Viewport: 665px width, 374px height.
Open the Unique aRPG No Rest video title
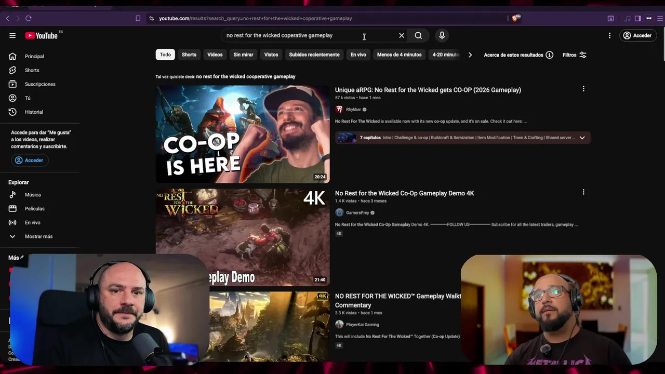[428, 90]
